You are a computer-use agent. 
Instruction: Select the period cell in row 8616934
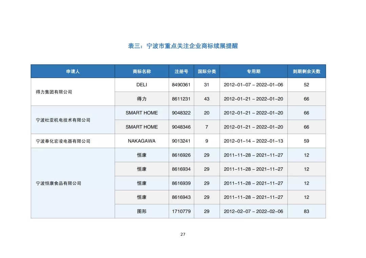pyautogui.click(x=253, y=169)
